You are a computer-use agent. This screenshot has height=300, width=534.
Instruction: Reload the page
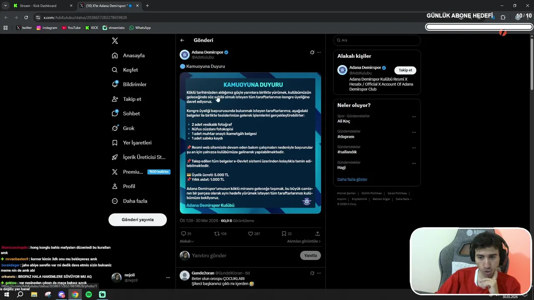(26, 17)
